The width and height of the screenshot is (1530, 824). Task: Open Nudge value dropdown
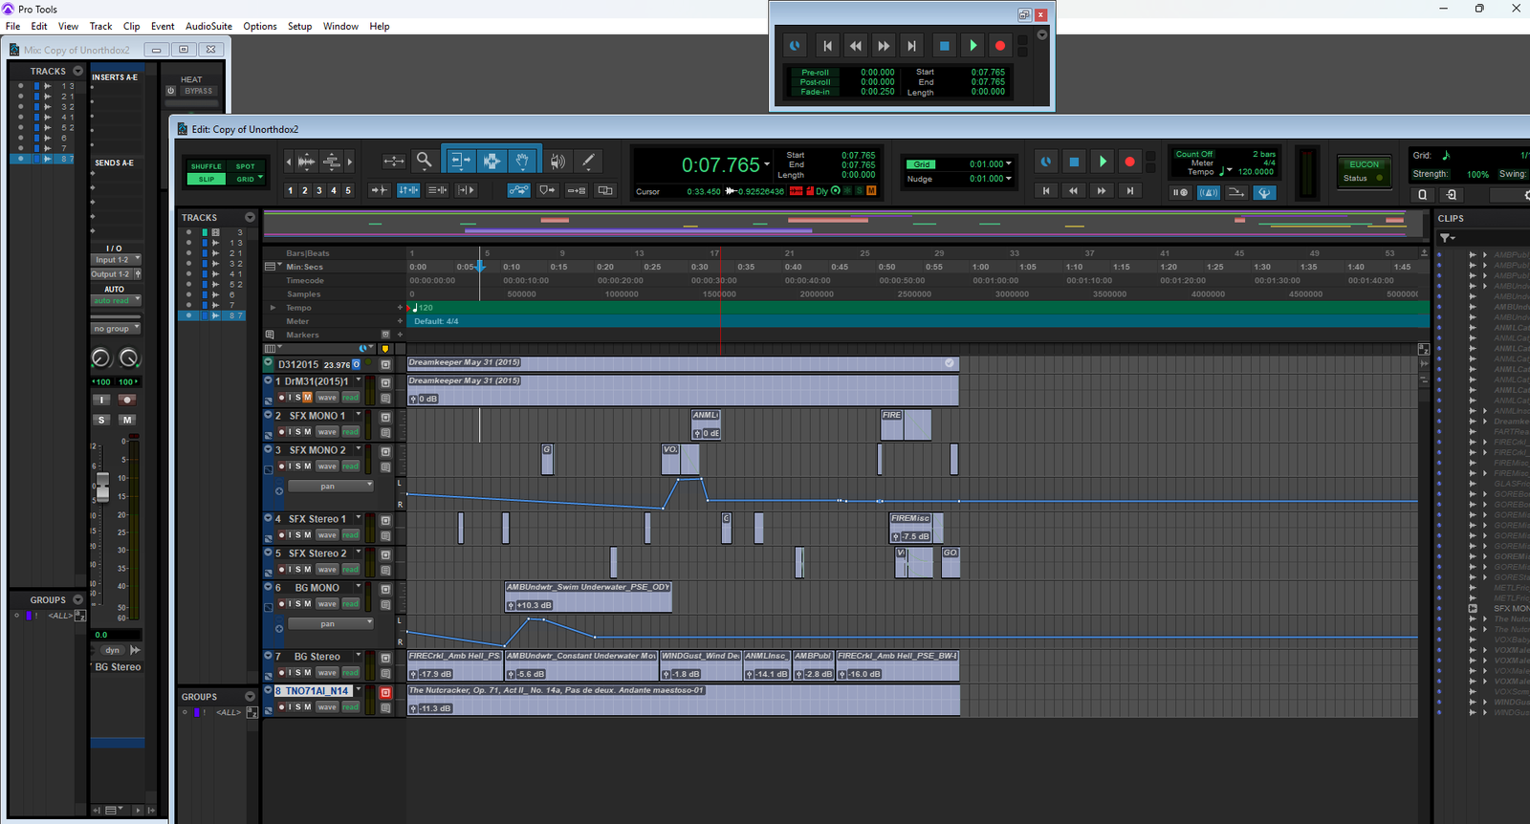pos(1008,178)
